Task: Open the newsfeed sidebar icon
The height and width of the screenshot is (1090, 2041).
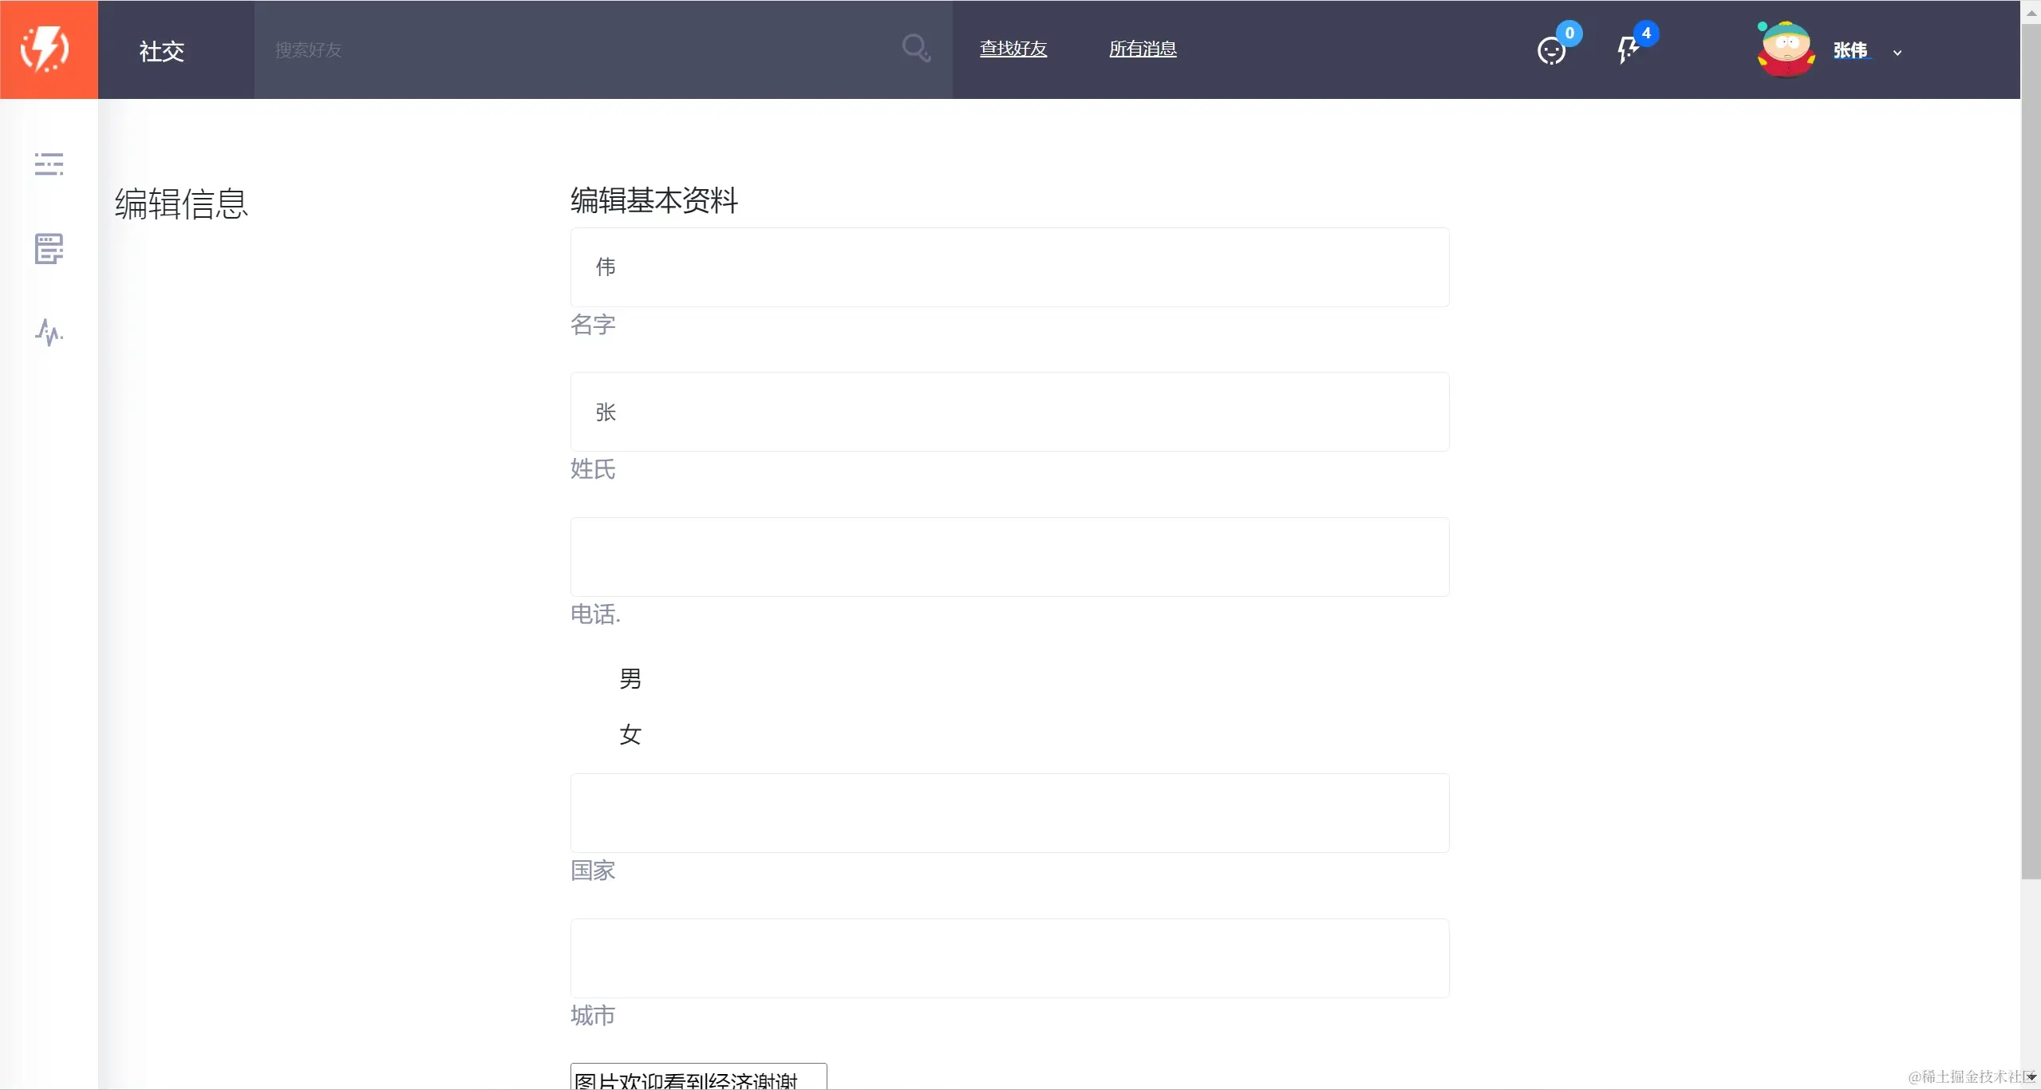Action: [49, 249]
